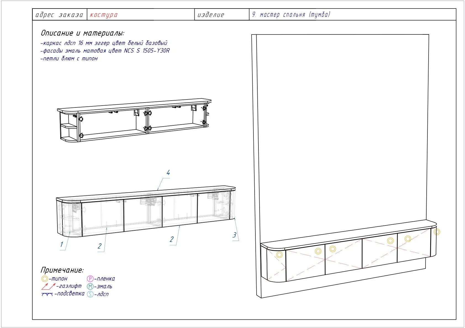Click the magenta P пленка legend icon
This screenshot has width=465, height=328.
coord(90,279)
